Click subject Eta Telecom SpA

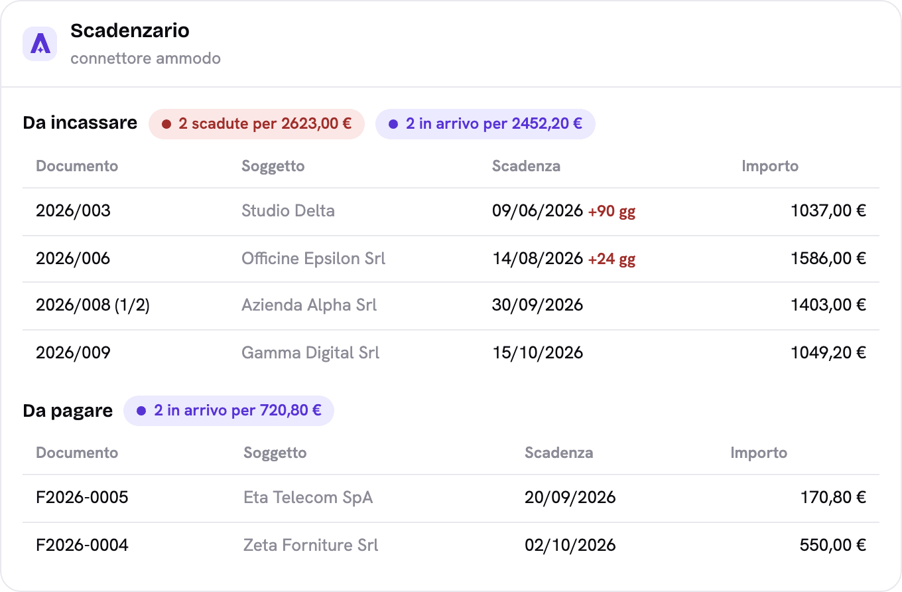coord(308,498)
